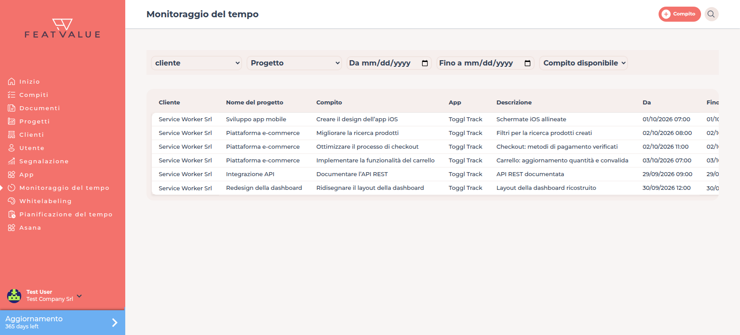Click the Da date input field
Viewport: 740px width, 335px height.
point(389,63)
